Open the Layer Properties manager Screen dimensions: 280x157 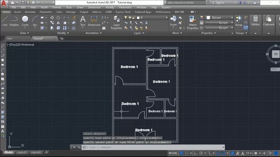pyautogui.click(x=116, y=22)
